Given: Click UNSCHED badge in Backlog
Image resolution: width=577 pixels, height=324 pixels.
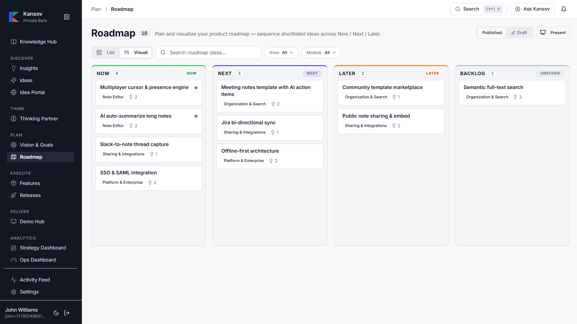Looking at the screenshot, I should 550,73.
